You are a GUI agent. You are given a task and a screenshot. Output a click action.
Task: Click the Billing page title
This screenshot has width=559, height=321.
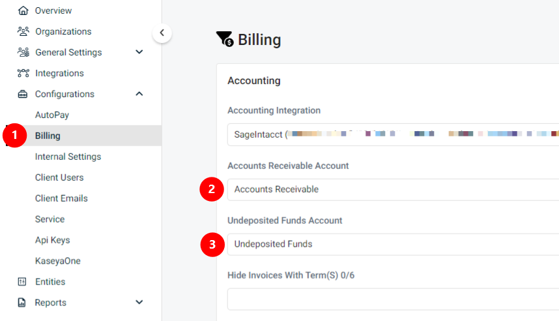(259, 40)
